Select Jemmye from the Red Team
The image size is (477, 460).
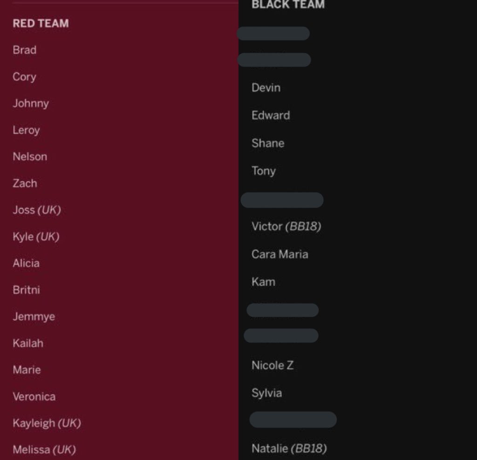[34, 316]
